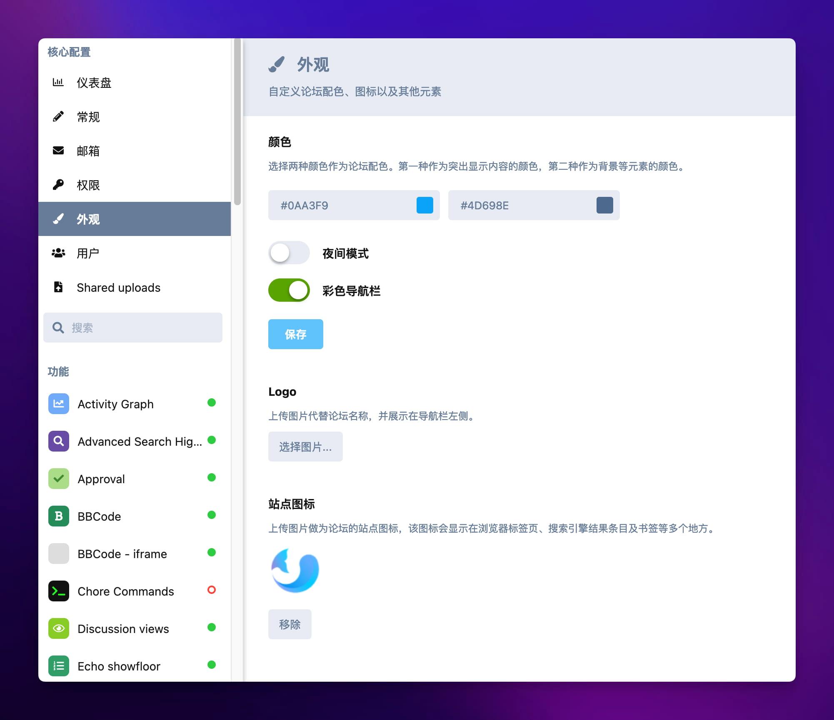Select the 外观 menu item

pyautogui.click(x=135, y=219)
